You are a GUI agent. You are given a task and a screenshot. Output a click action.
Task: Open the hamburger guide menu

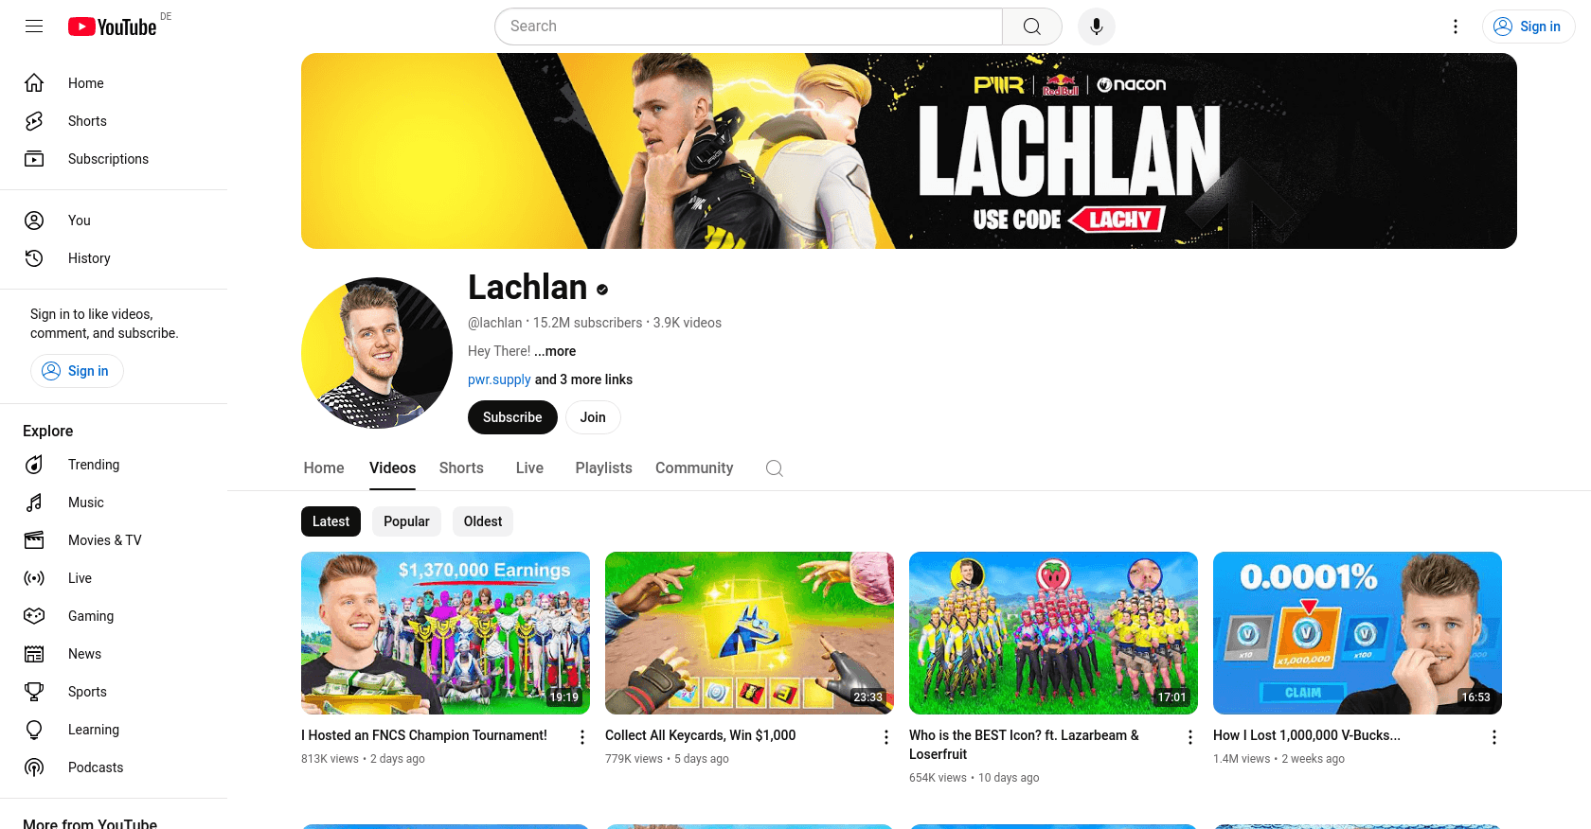tap(34, 26)
